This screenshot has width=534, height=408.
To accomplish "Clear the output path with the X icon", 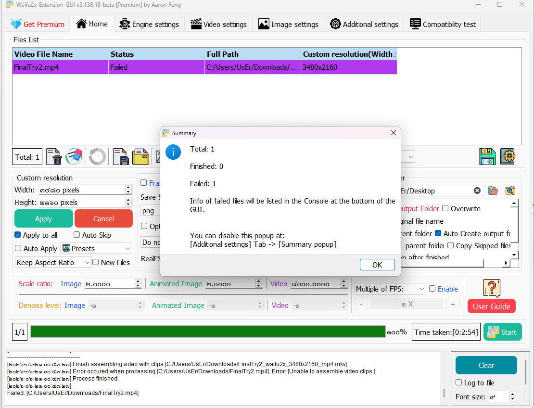I will 477,191.
